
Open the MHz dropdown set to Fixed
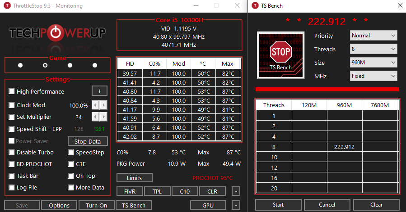click(x=373, y=76)
